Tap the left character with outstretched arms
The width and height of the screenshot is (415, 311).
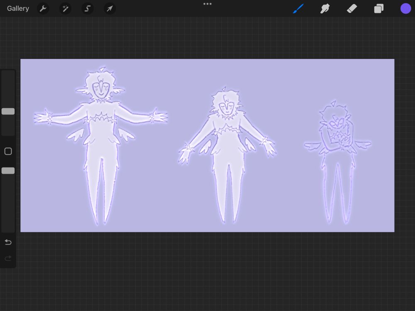(101, 146)
